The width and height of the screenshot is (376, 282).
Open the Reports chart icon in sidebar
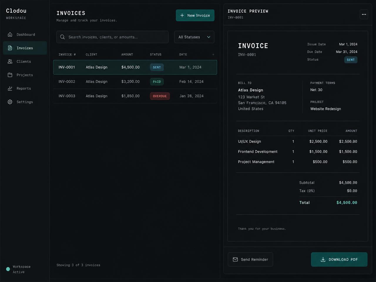[x=10, y=88]
